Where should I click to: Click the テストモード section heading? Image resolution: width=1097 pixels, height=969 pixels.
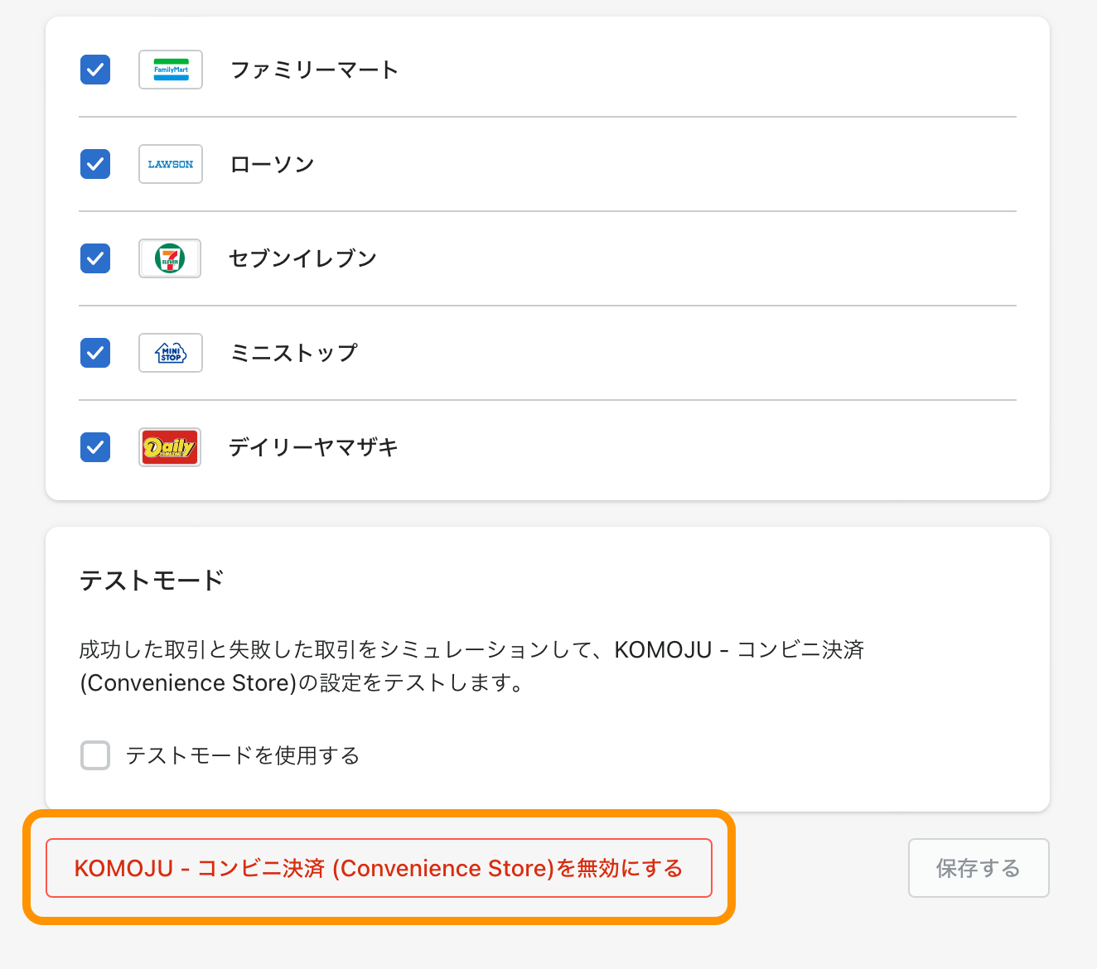click(152, 581)
